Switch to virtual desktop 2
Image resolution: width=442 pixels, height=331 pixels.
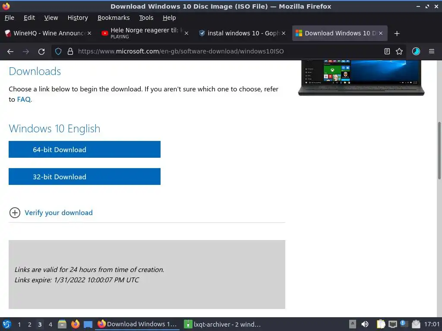tap(30, 325)
